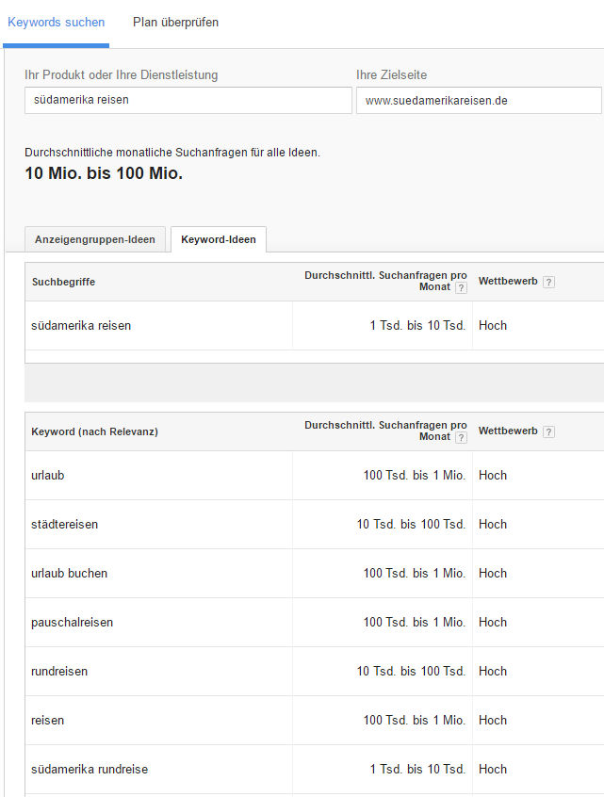Screen dimensions: 604x797
Task: Click the pauschalreisen keyword
Action: click(x=72, y=622)
